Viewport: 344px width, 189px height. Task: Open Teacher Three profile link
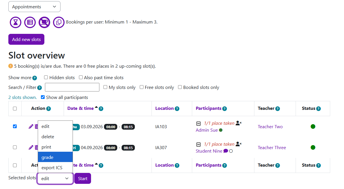click(x=272, y=148)
